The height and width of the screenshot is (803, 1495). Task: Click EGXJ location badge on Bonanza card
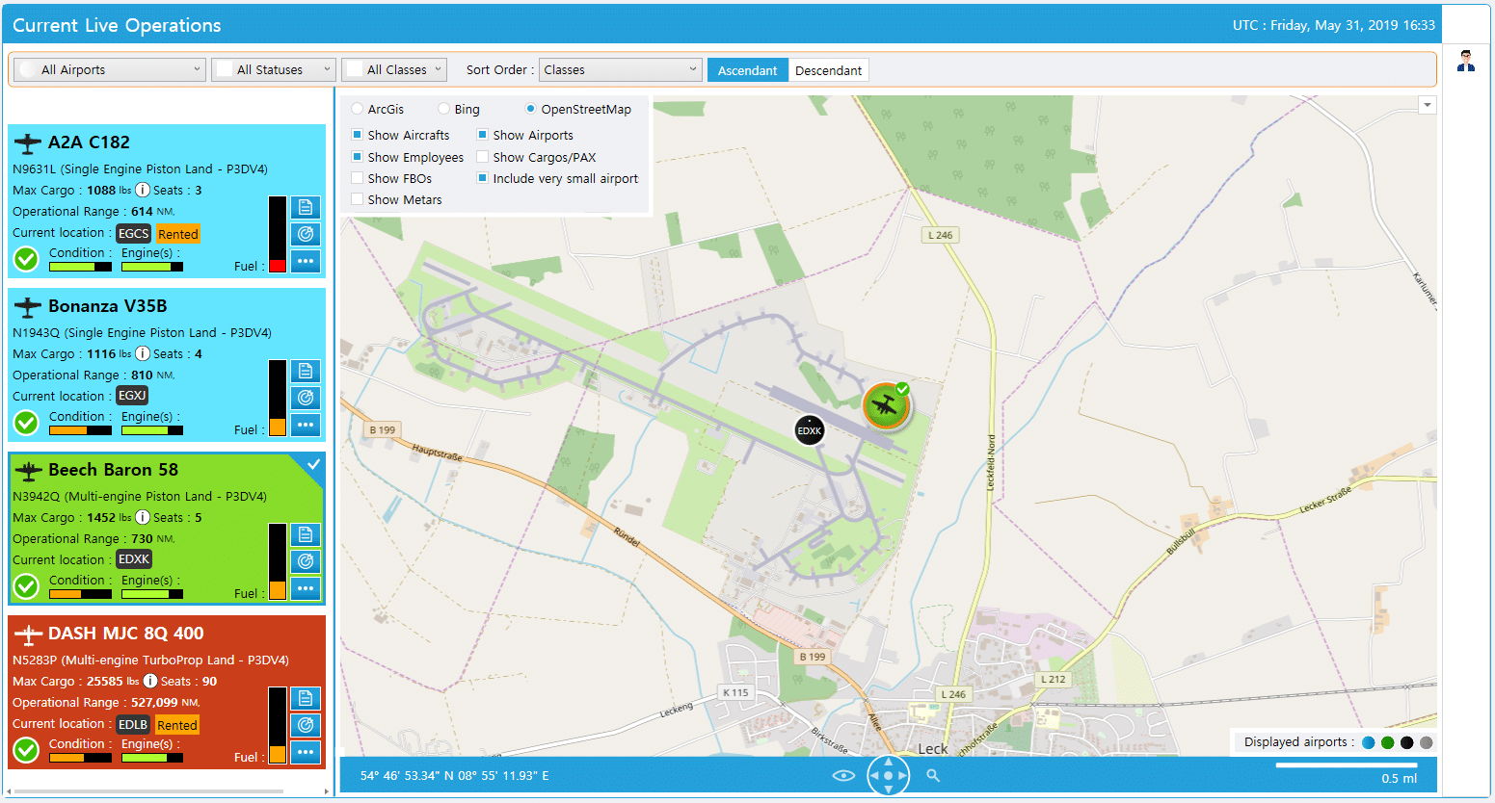pos(132,396)
